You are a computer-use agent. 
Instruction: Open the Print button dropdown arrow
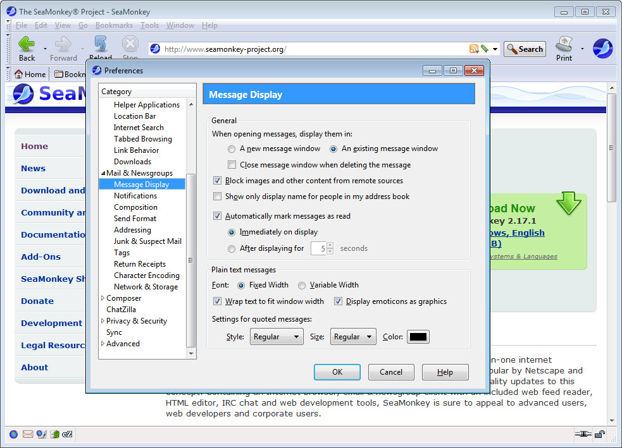[582, 49]
